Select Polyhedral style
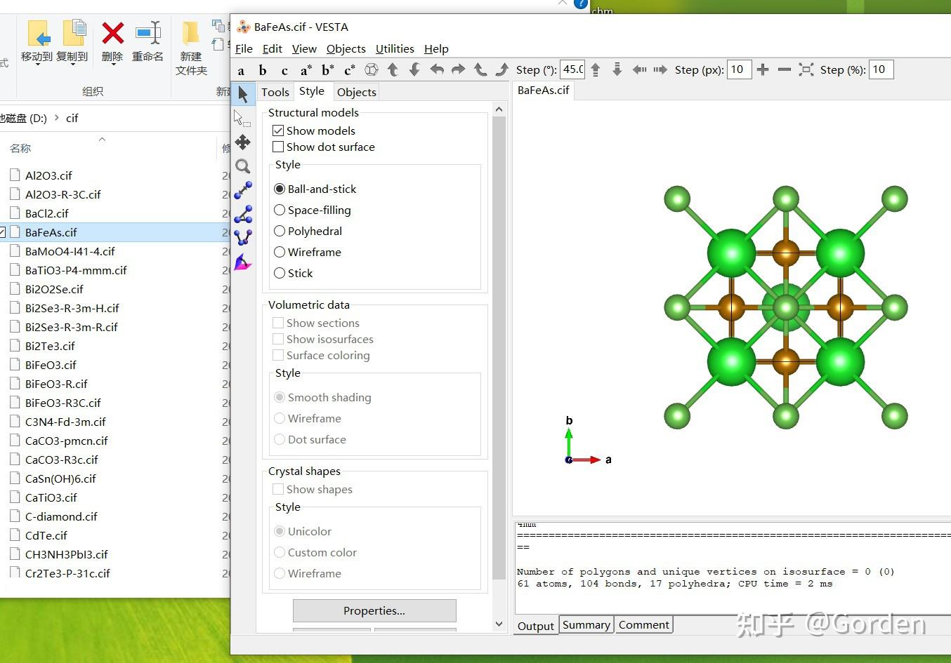Image resolution: width=951 pixels, height=663 pixels. [280, 231]
